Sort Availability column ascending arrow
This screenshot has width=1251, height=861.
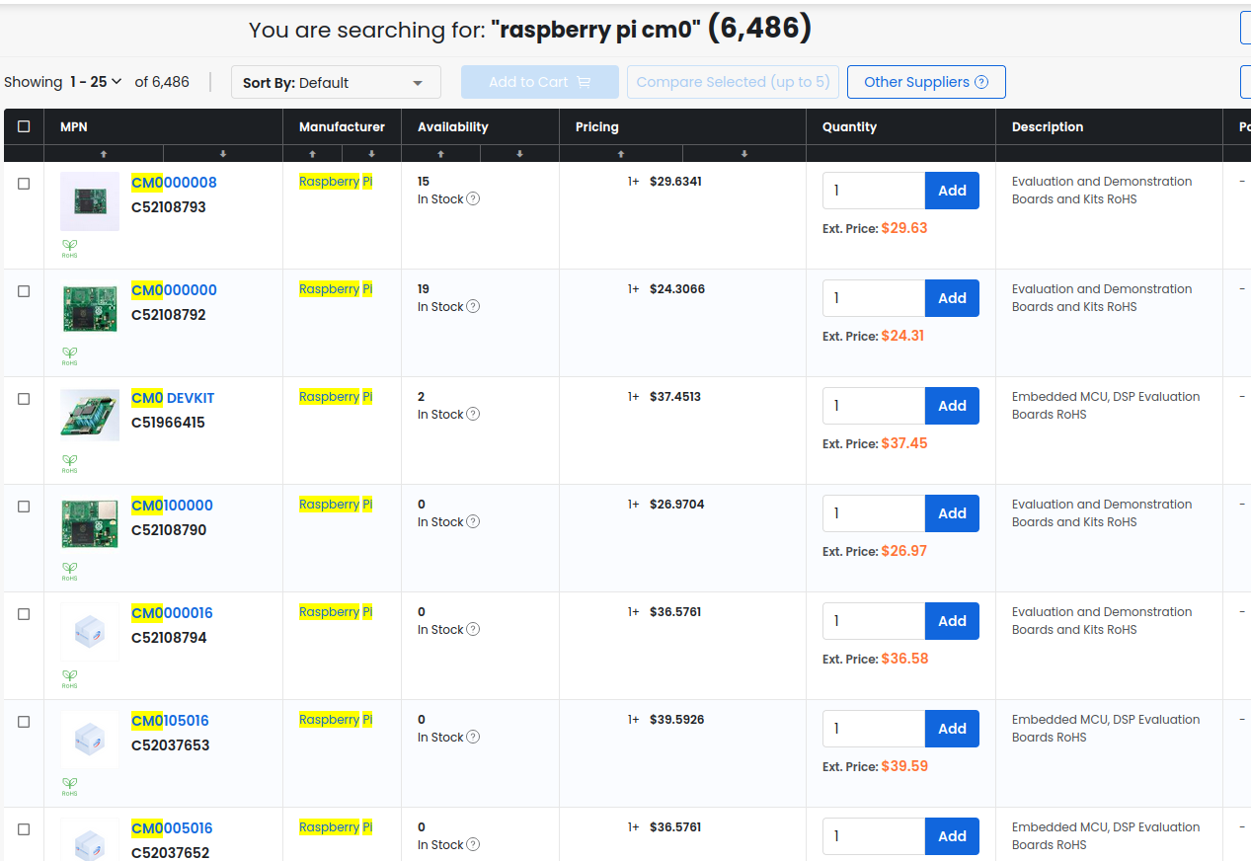[x=440, y=154]
